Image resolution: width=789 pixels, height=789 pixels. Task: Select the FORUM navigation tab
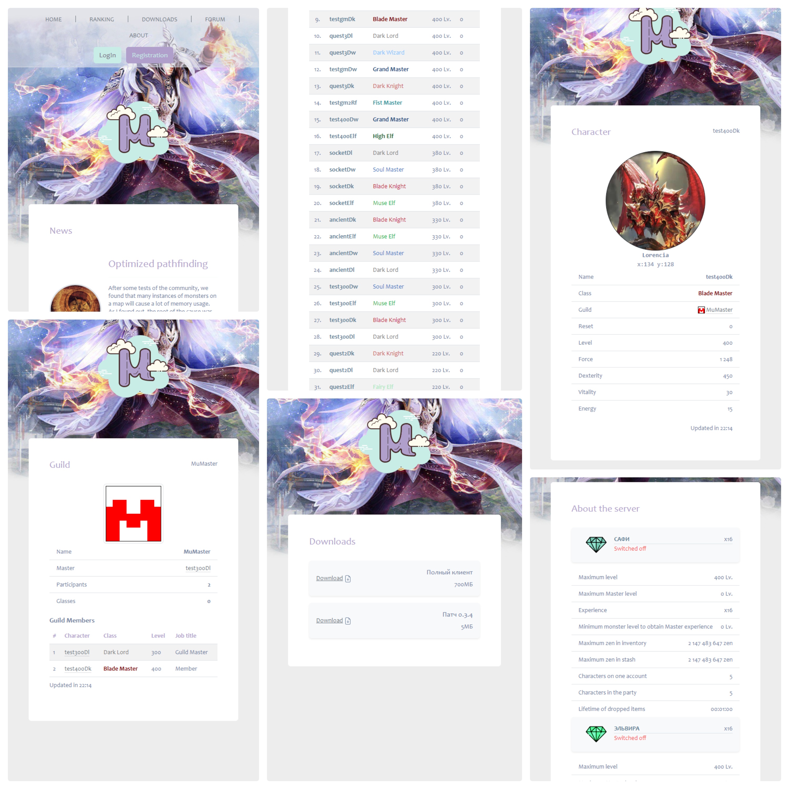(215, 18)
